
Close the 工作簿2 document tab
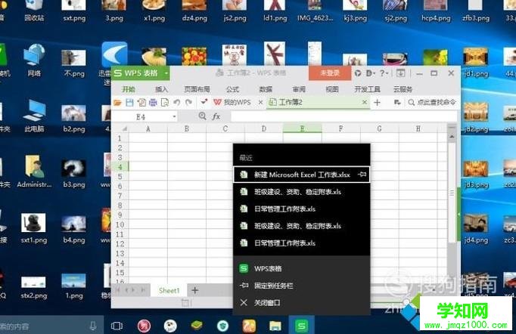pyautogui.click(x=364, y=102)
